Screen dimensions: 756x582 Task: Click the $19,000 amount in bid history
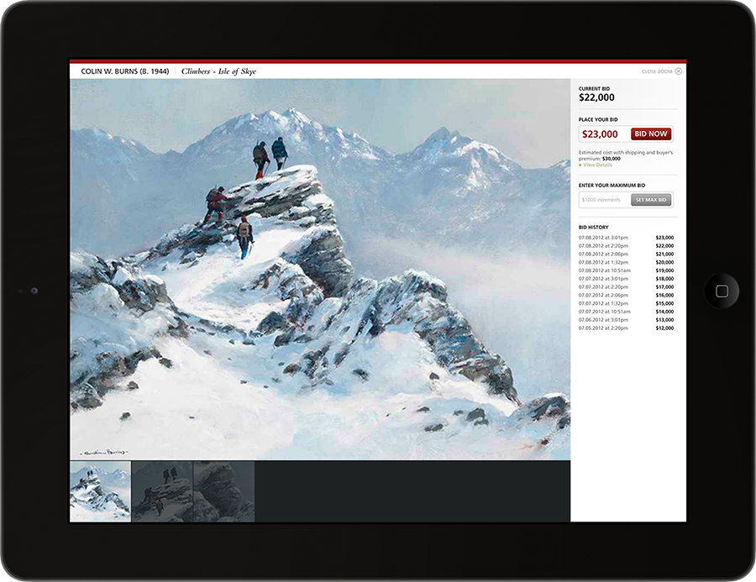coord(665,270)
